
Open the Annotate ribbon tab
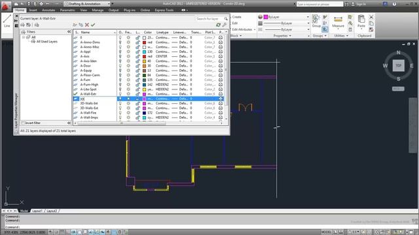pyautogui.click(x=48, y=10)
